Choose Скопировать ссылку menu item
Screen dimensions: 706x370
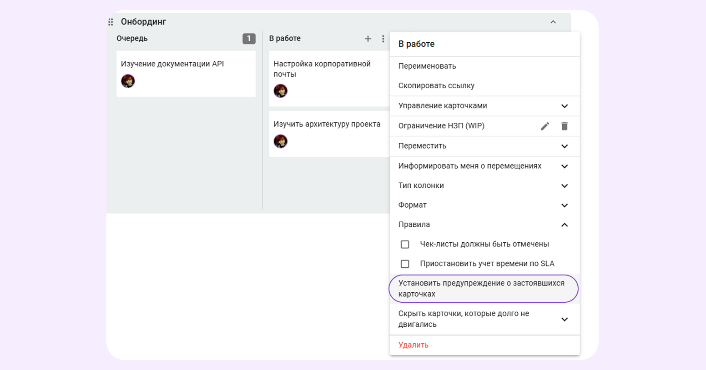click(436, 86)
